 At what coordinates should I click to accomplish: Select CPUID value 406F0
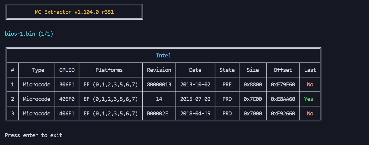67,99
